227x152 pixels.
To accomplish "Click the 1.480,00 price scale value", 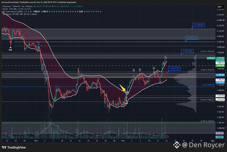I will 220,117.
